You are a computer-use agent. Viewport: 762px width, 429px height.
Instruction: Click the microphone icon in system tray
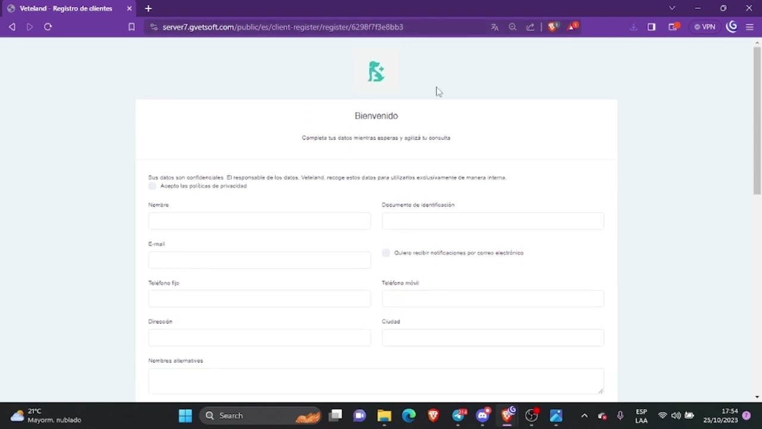[x=620, y=415]
